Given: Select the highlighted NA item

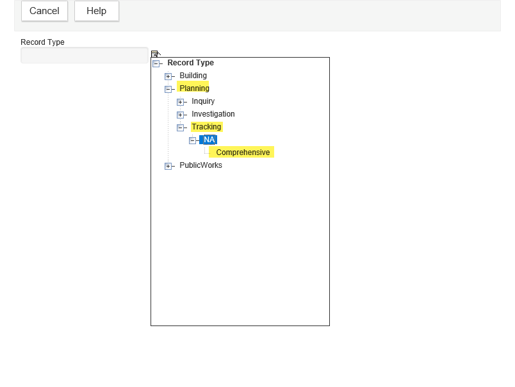Looking at the screenshot, I should coord(209,140).
